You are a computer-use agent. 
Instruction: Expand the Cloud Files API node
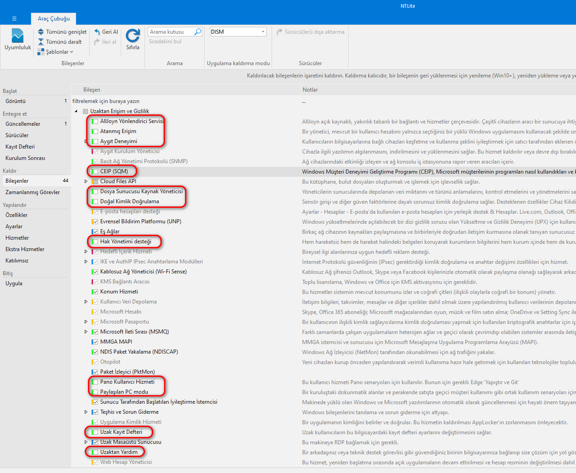point(86,181)
